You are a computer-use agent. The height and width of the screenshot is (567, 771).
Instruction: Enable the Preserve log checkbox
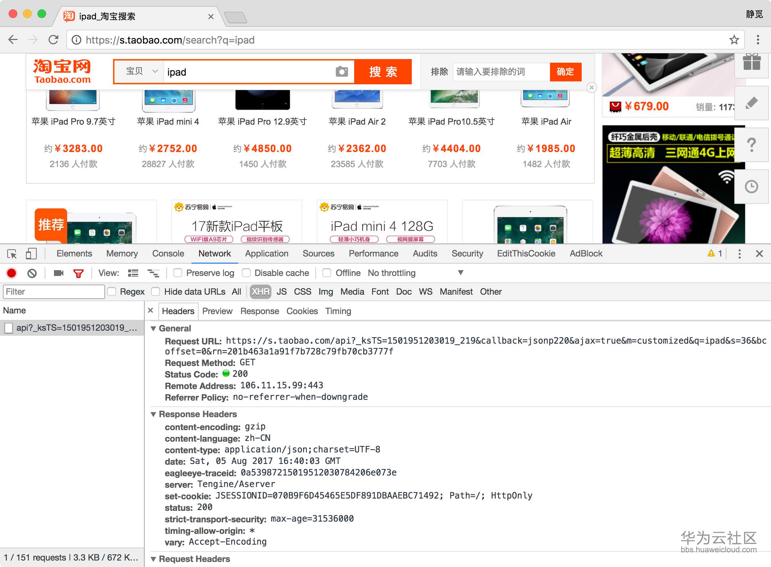[x=178, y=273]
